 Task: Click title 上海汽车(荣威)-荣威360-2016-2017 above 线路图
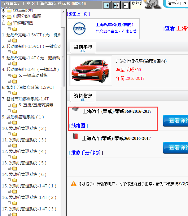[x=117, y=111]
